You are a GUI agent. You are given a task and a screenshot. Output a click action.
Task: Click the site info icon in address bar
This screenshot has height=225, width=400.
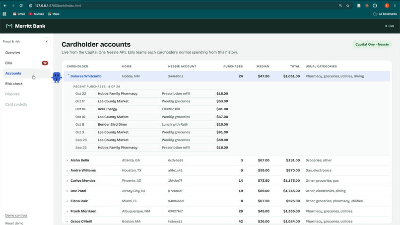(31, 5)
